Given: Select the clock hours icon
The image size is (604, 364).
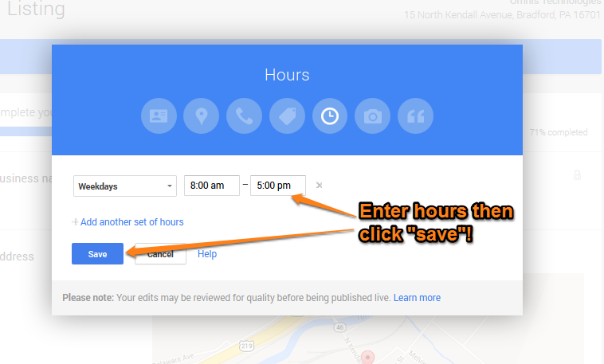Looking at the screenshot, I should click(x=330, y=116).
